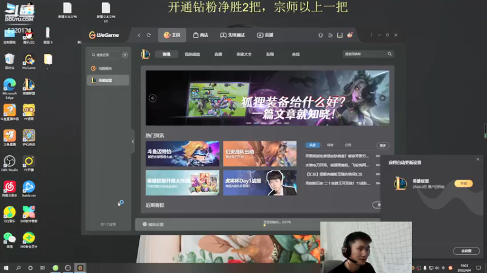Open the 主页 tab in WeGame

[172, 35]
